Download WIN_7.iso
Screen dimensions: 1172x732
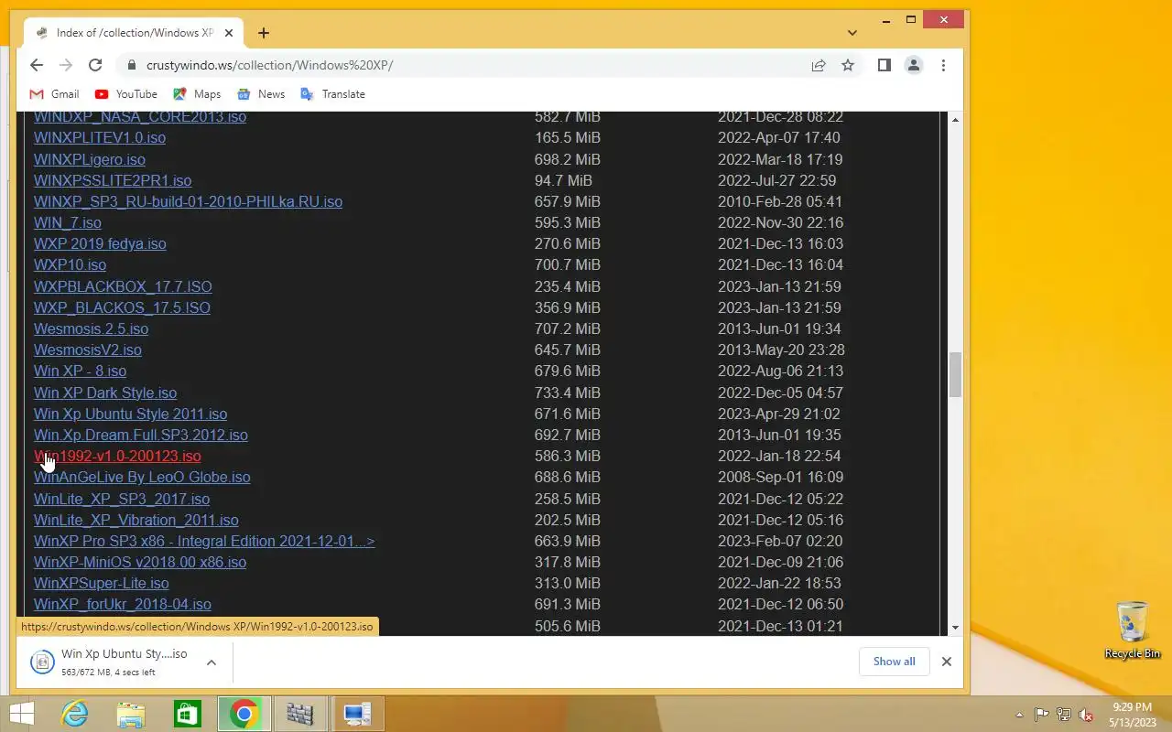(68, 222)
